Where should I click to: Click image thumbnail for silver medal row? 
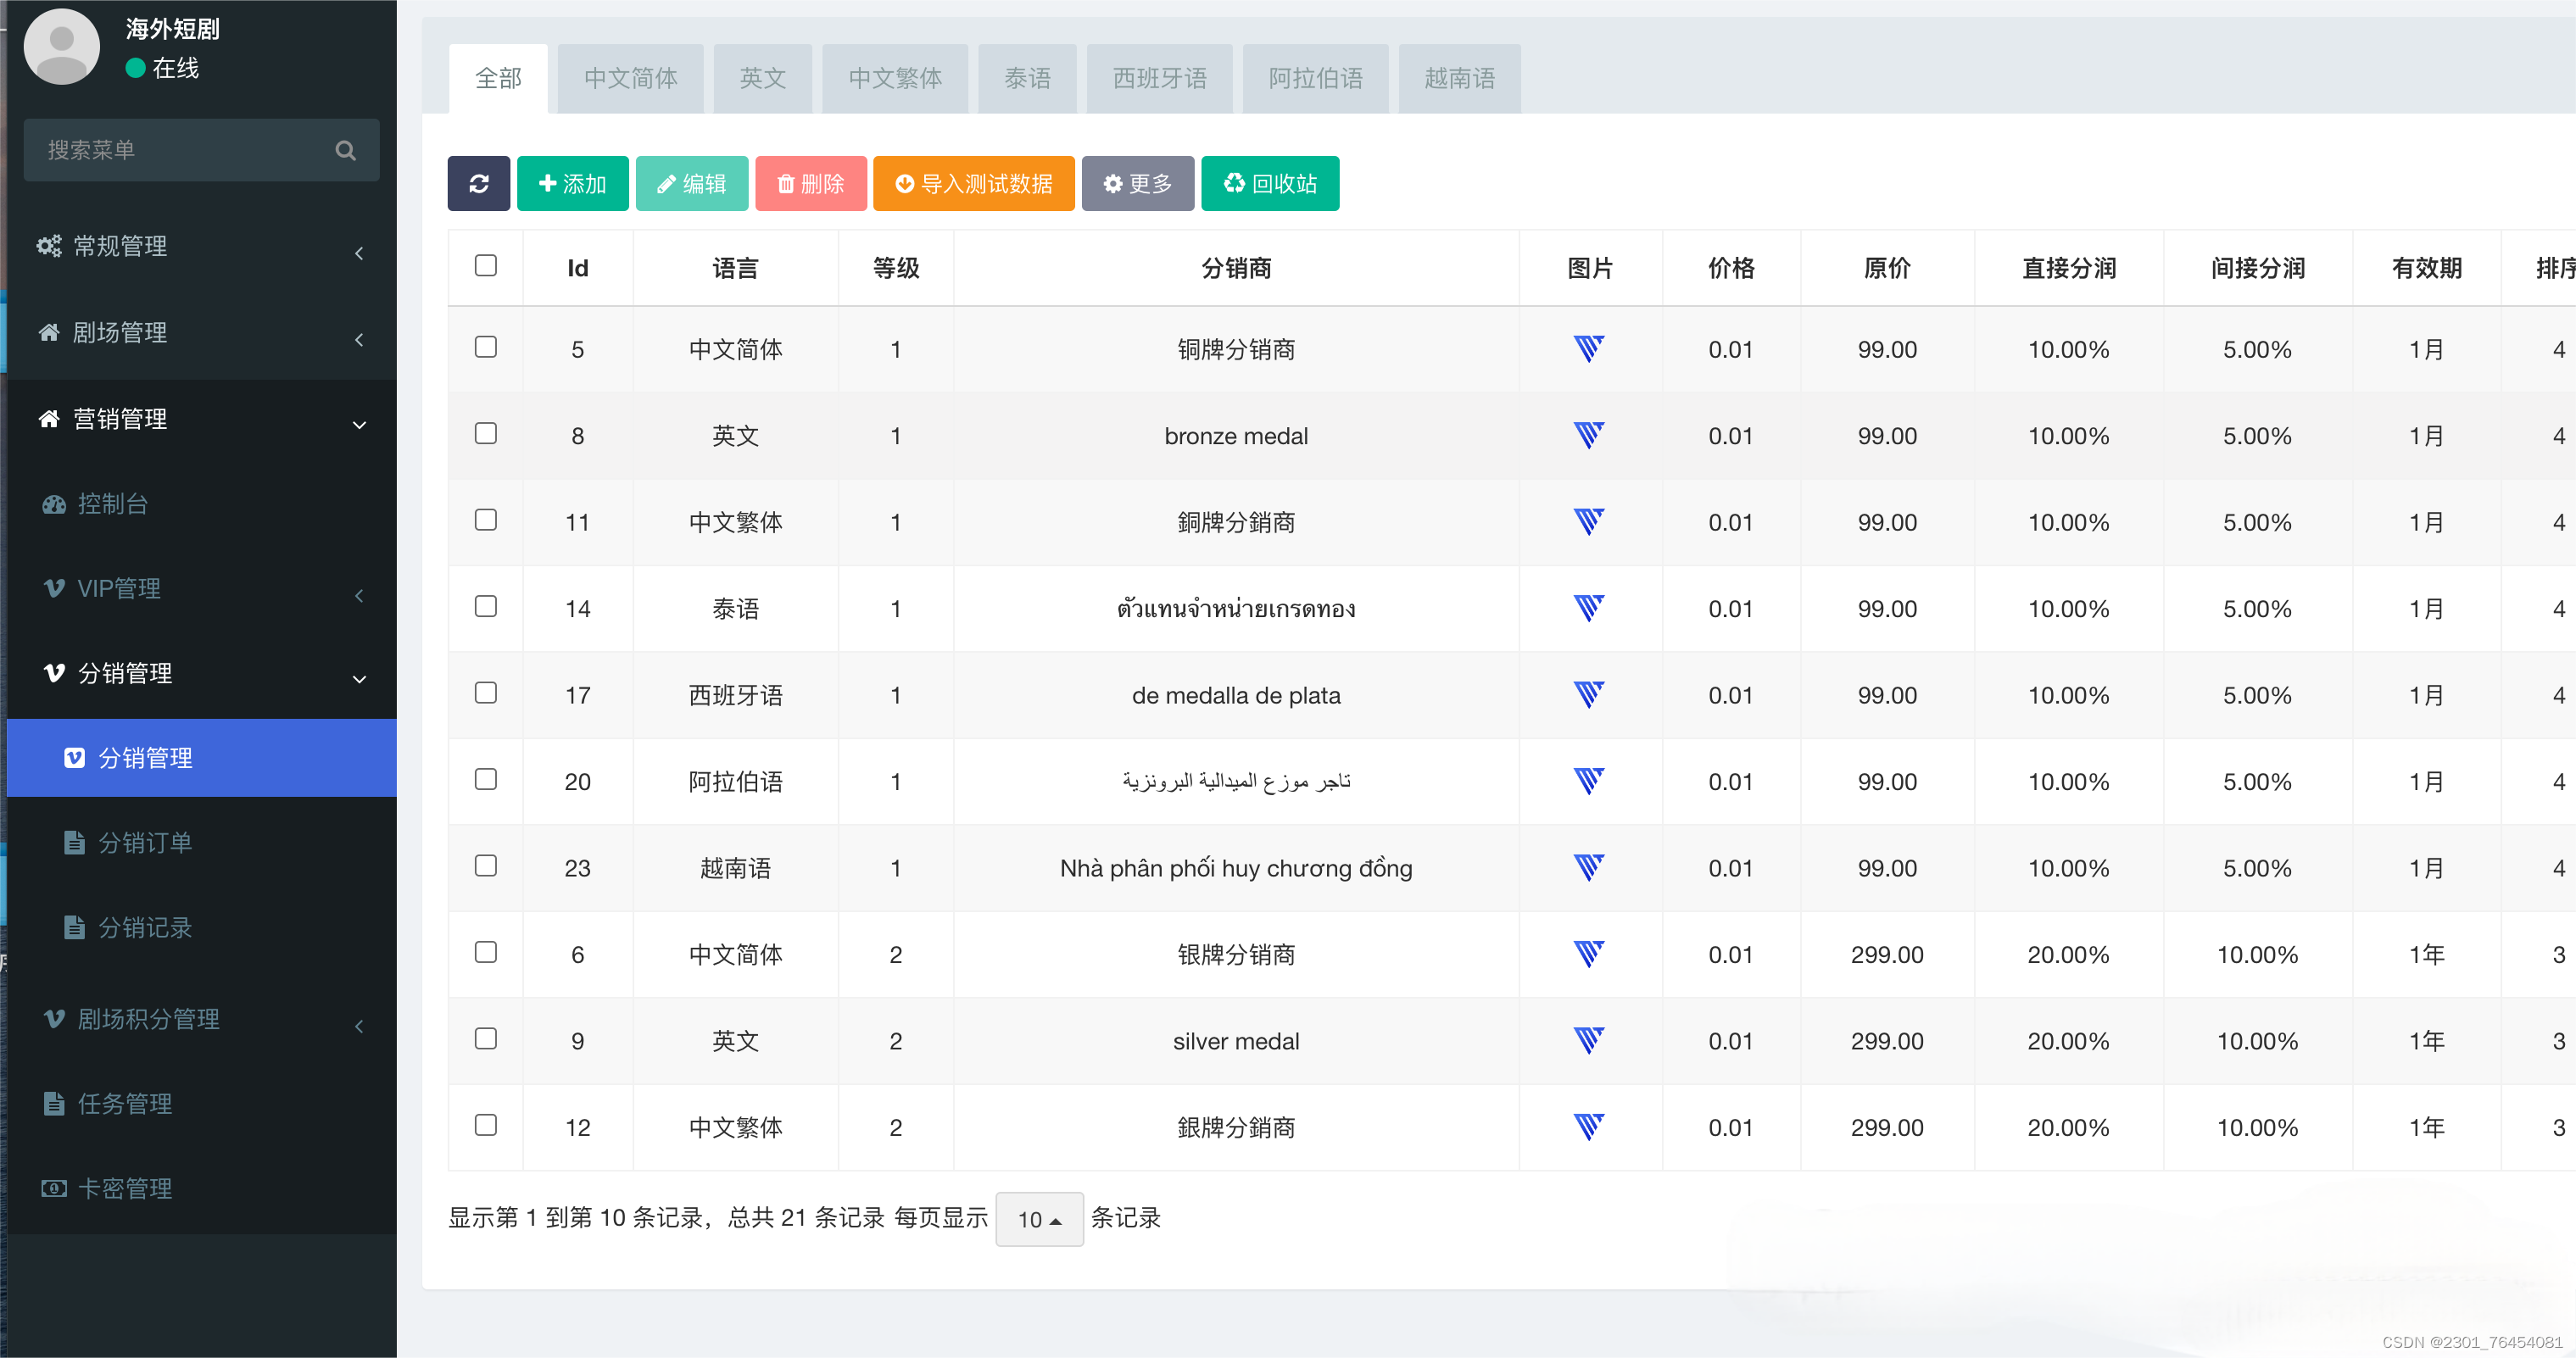(1589, 1041)
